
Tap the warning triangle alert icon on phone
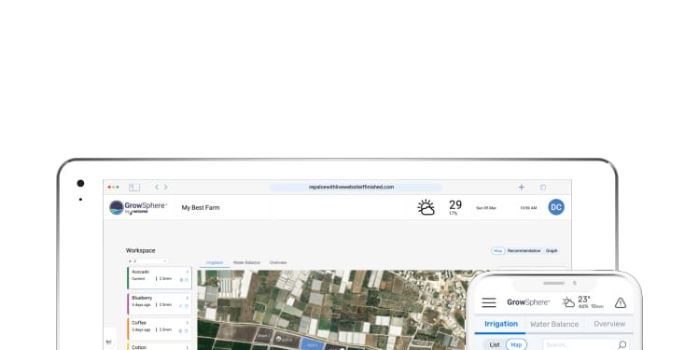[620, 303]
